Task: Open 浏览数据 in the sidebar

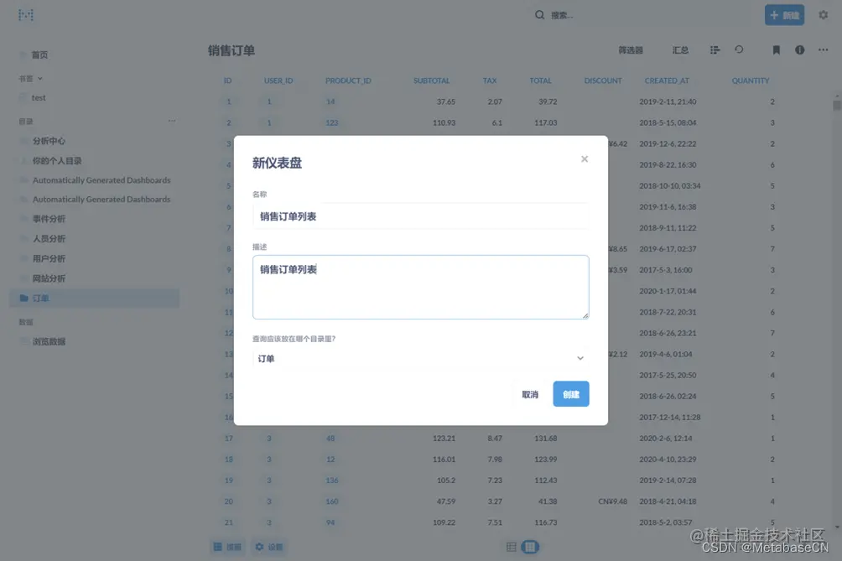Action: pyautogui.click(x=49, y=341)
